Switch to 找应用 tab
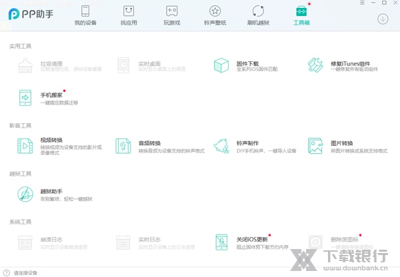The width and height of the screenshot is (400, 277). coord(129,15)
